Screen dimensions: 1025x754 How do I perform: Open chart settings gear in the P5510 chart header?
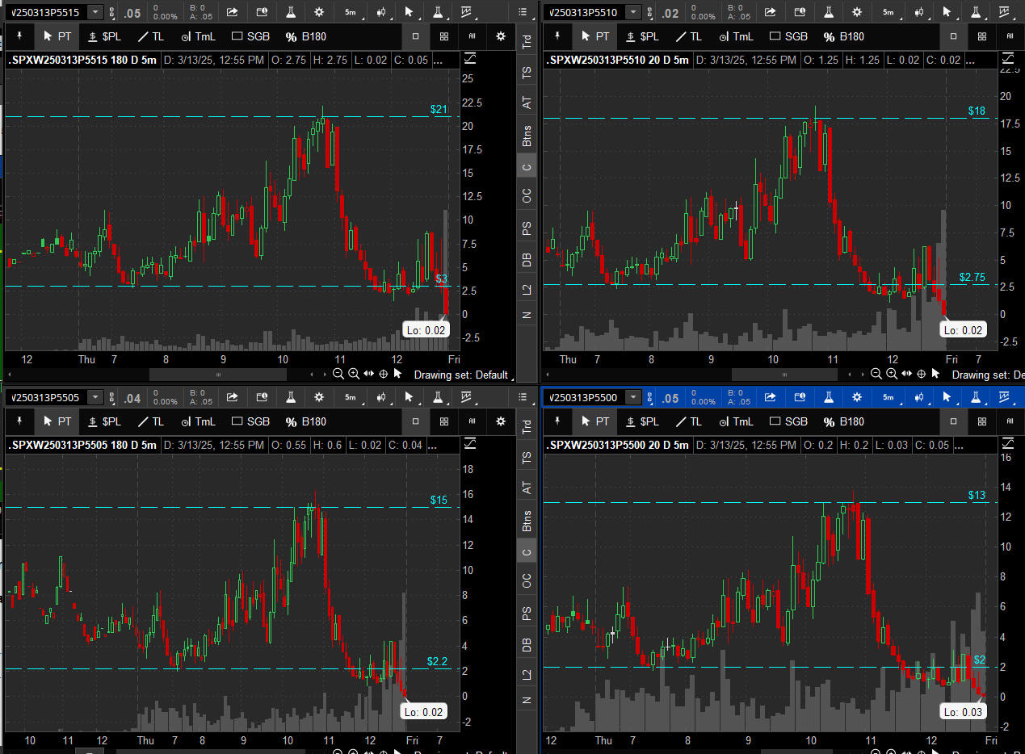click(x=857, y=12)
